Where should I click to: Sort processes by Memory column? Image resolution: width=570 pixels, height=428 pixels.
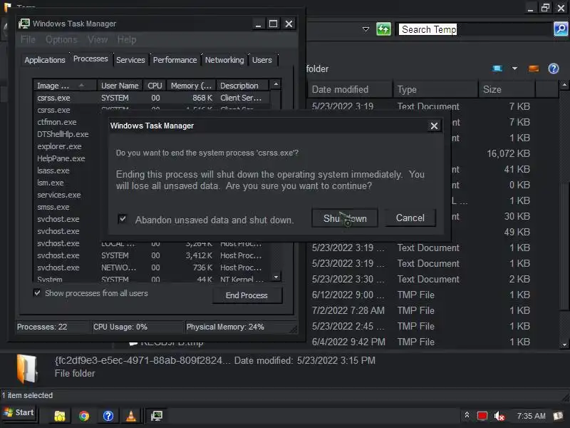tap(191, 86)
